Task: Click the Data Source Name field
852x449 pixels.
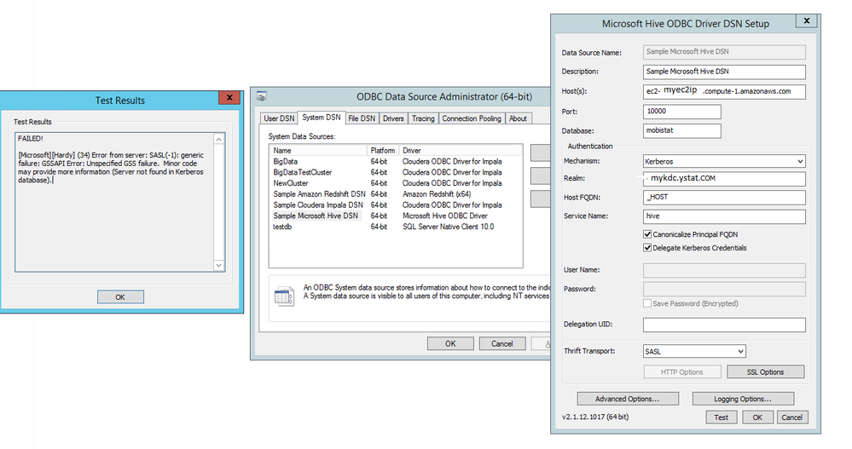Action: (x=724, y=52)
